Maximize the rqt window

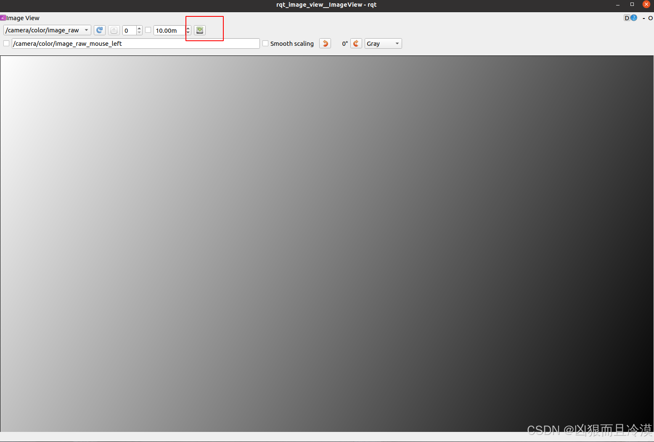pyautogui.click(x=632, y=4)
